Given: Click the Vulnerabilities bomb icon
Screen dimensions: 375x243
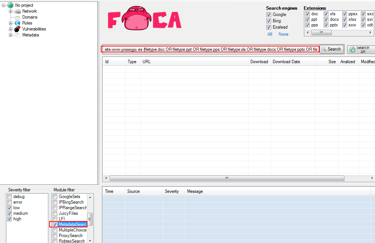Looking at the screenshot, I should (17, 29).
